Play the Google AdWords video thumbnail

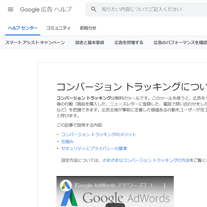pyautogui.click(x=115, y=205)
